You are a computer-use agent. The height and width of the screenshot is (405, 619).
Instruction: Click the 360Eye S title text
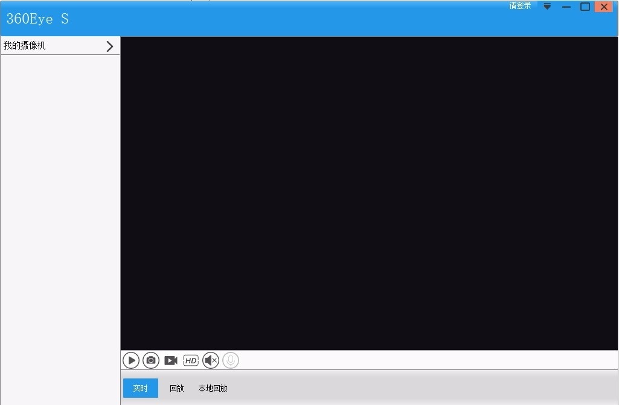click(x=37, y=19)
